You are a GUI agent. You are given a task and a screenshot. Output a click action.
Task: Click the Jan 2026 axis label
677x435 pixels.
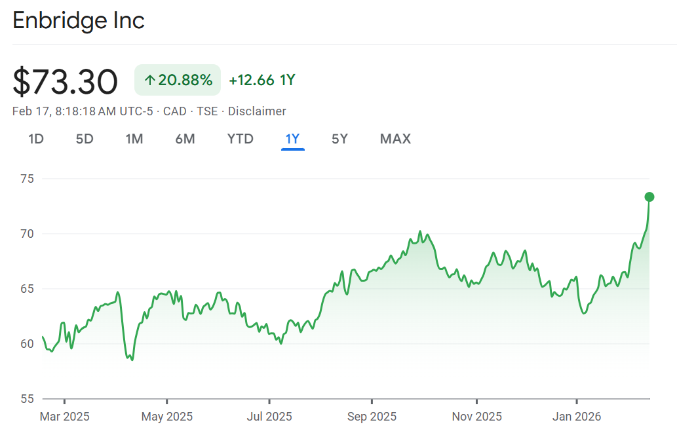(x=577, y=417)
